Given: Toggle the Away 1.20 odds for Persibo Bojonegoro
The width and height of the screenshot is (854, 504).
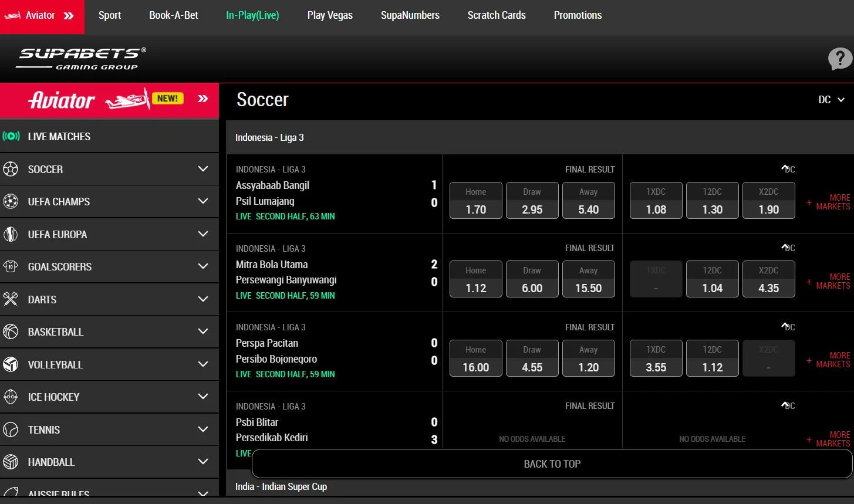Looking at the screenshot, I should point(588,358).
